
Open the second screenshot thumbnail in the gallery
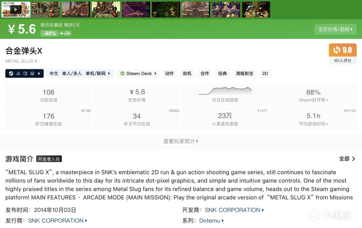(x=46, y=9)
